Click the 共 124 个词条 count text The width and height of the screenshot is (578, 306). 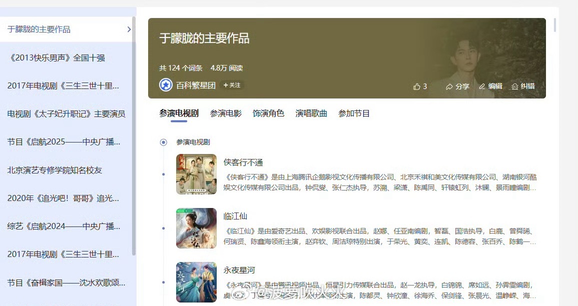click(x=181, y=68)
